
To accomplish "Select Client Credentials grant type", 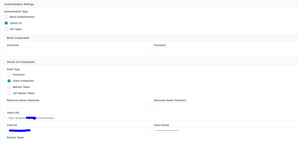I will [x=9, y=81].
